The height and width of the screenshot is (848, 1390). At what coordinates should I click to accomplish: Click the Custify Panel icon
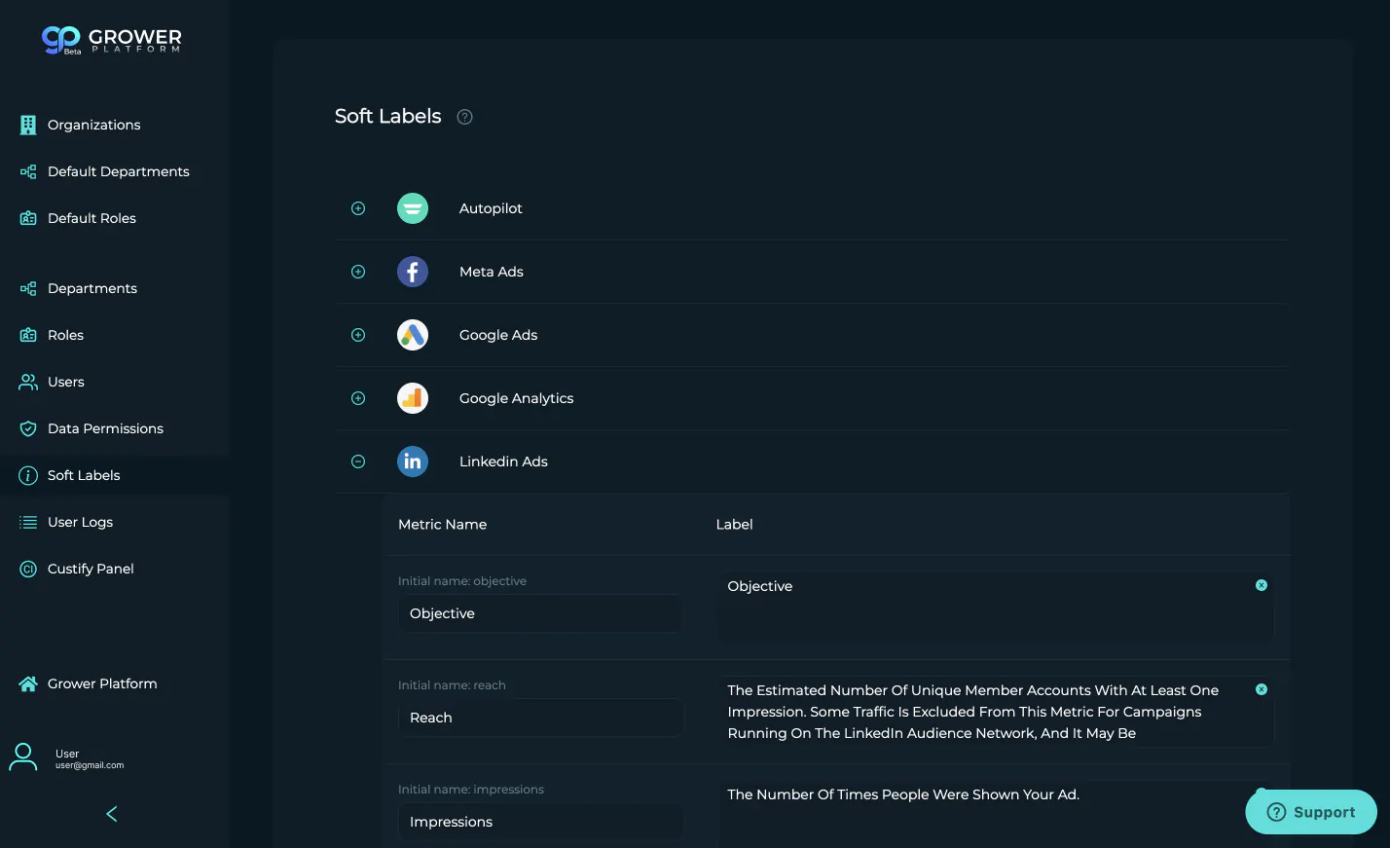coord(28,569)
